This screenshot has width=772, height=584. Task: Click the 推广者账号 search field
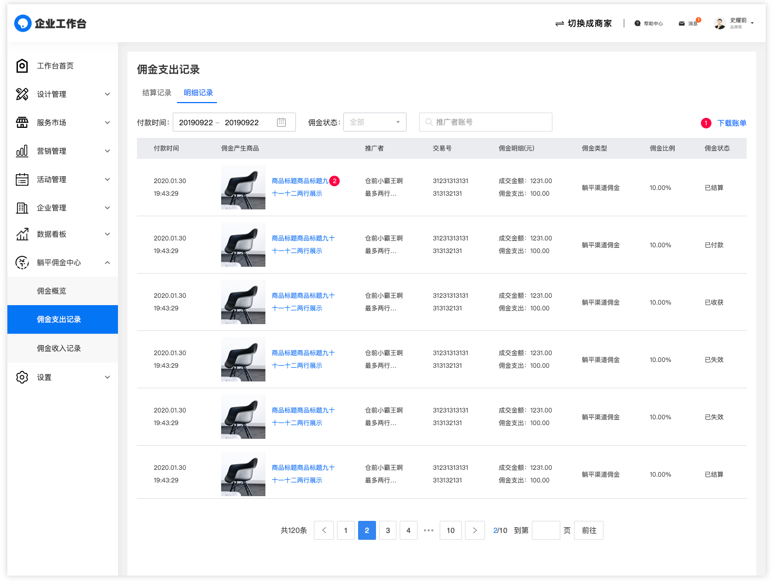(486, 122)
